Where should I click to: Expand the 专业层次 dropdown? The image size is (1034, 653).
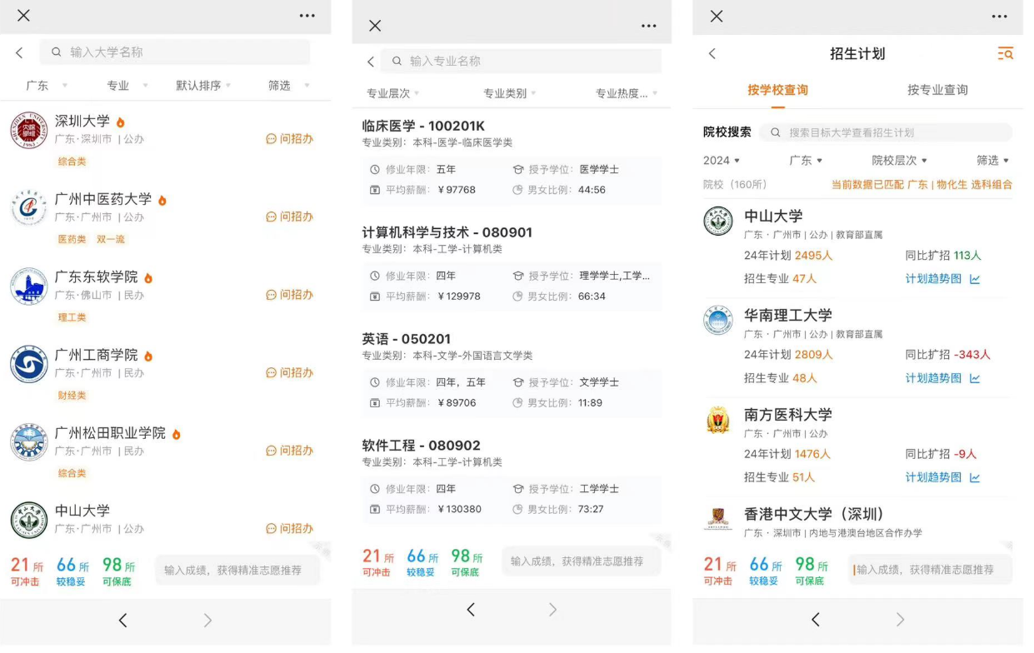pos(392,93)
